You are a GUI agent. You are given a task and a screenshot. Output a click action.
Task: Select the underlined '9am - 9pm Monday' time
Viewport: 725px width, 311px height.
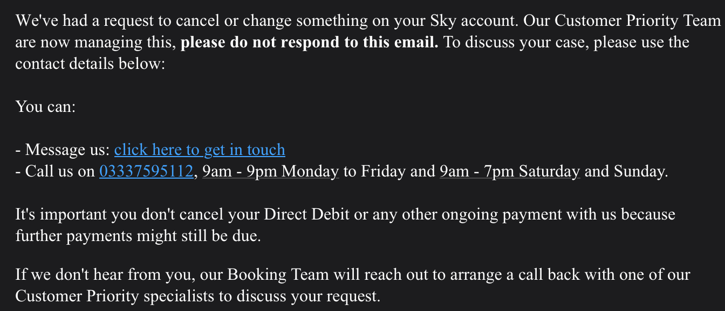click(271, 171)
